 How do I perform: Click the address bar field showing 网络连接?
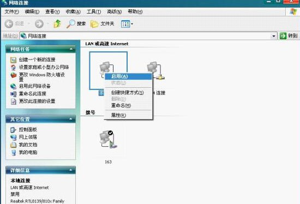(x=148, y=36)
